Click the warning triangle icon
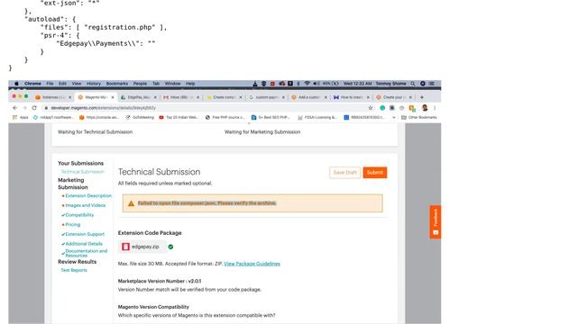 coord(131,203)
